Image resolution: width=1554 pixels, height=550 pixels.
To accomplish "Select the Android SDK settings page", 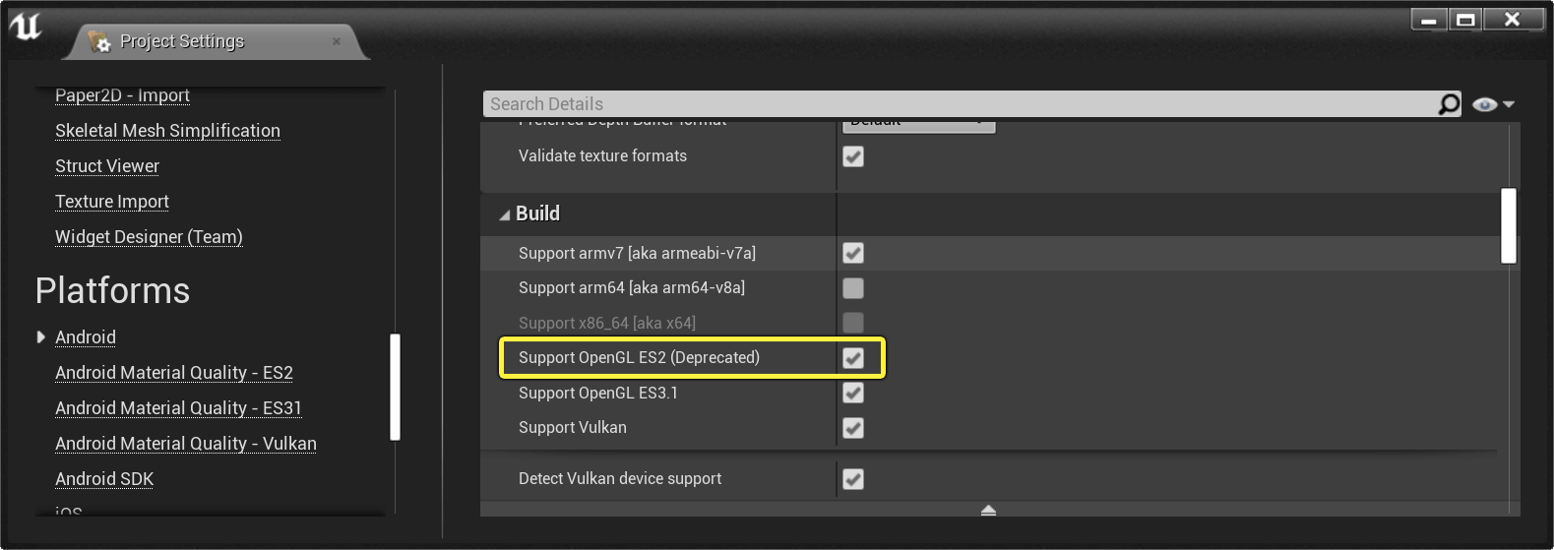I will click(104, 479).
